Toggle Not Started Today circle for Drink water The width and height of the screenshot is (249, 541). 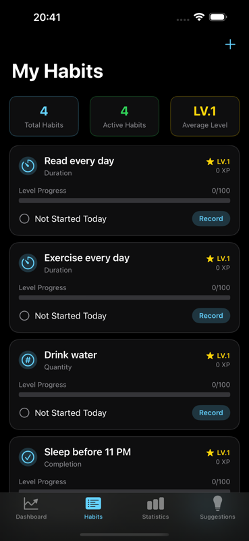[24, 413]
